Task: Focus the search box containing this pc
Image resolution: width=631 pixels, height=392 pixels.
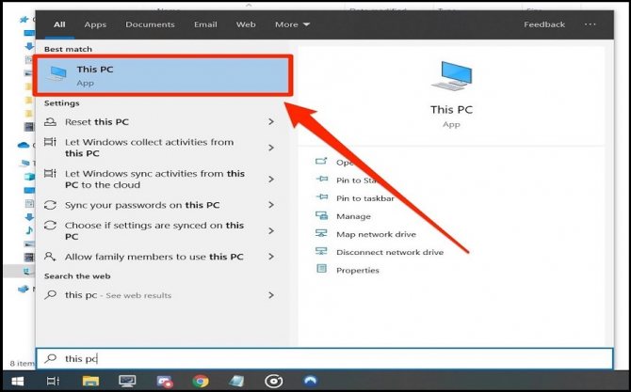Action: tap(325, 358)
